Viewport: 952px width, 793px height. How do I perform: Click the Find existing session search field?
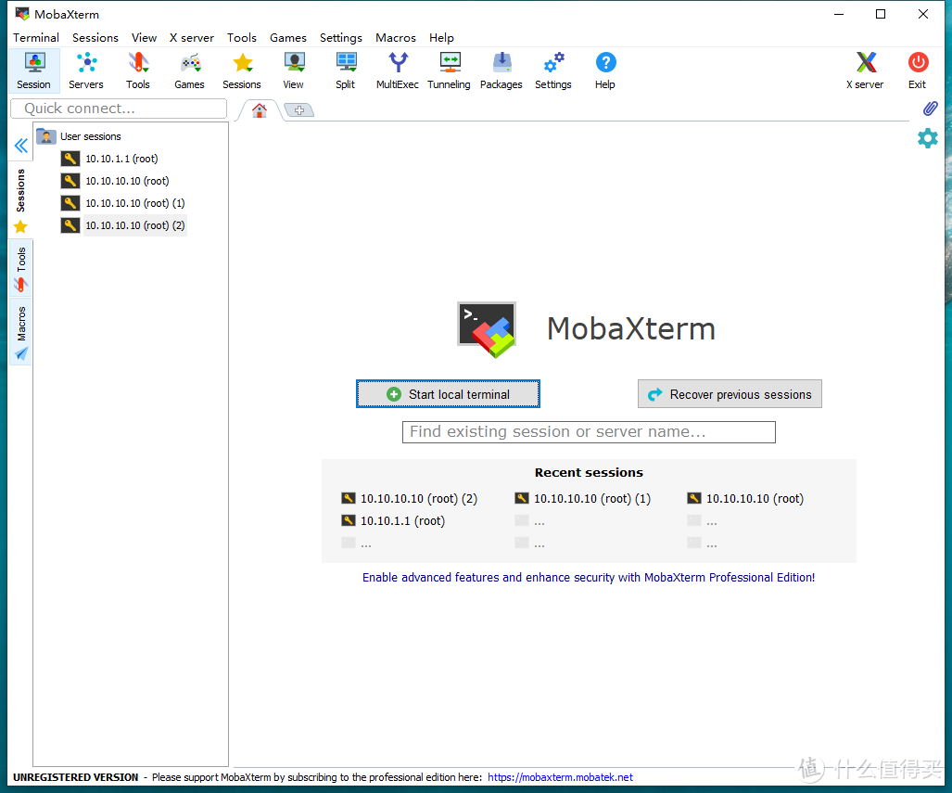589,432
